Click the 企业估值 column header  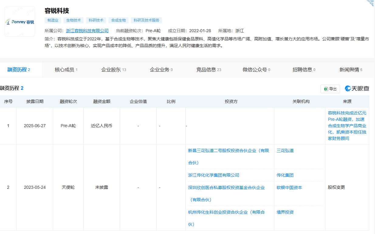(138, 102)
